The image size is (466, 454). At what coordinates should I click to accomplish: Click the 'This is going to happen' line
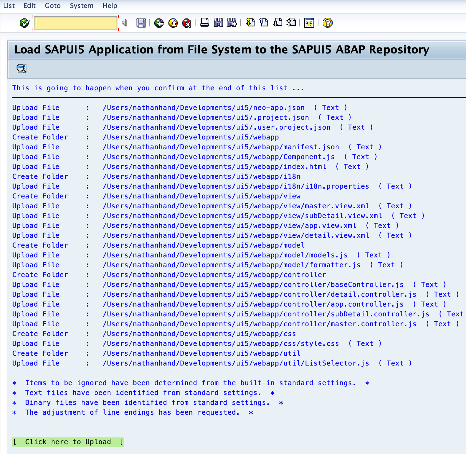pos(158,88)
